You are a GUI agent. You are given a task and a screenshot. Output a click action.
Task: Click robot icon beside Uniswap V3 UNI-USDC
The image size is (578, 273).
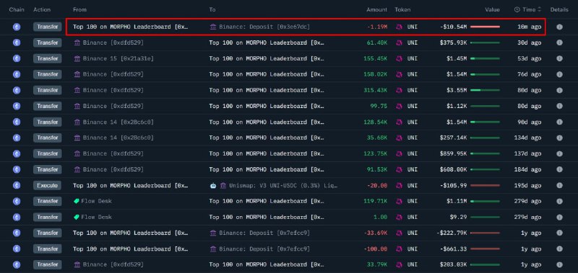point(213,186)
